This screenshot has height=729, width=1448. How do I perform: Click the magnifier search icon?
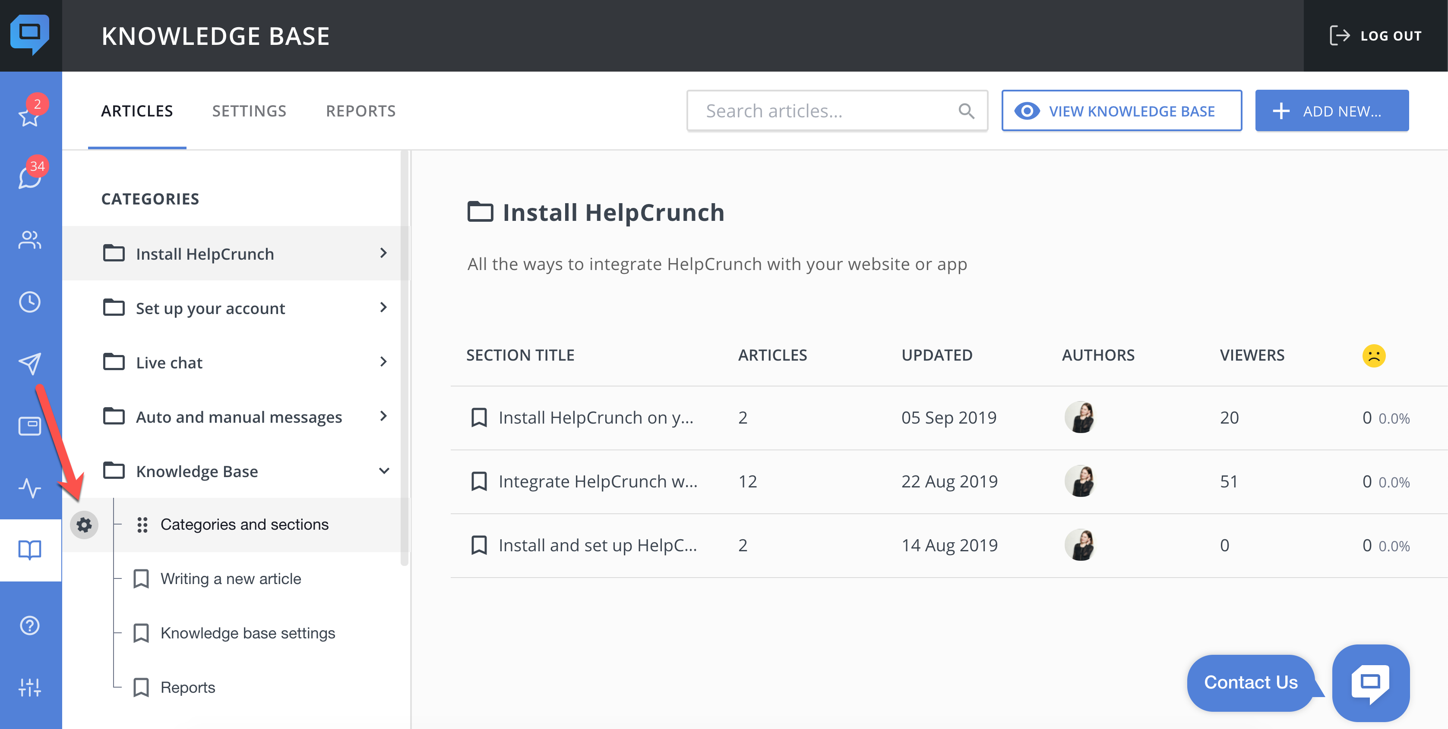pos(966,111)
